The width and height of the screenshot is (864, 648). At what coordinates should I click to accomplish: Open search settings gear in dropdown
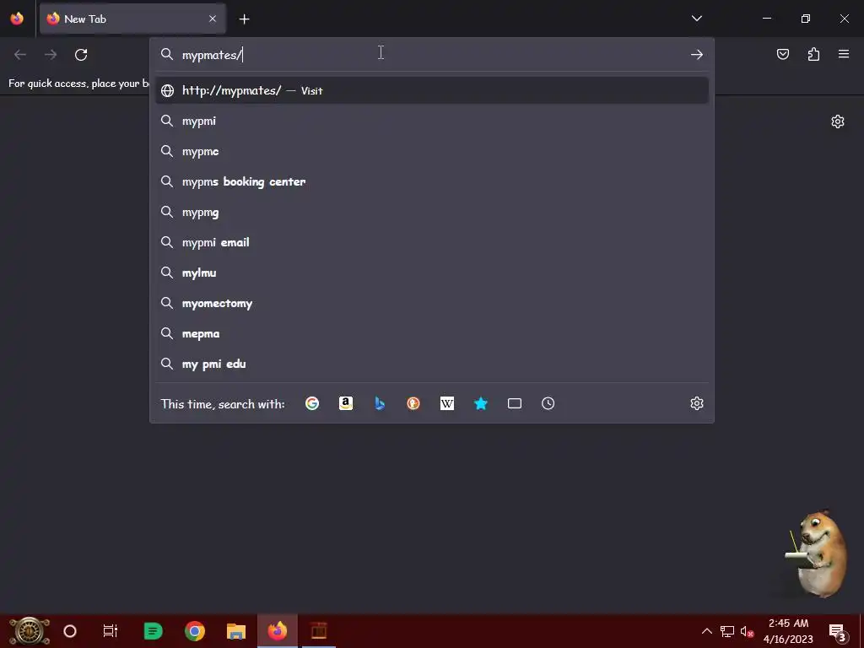(696, 403)
